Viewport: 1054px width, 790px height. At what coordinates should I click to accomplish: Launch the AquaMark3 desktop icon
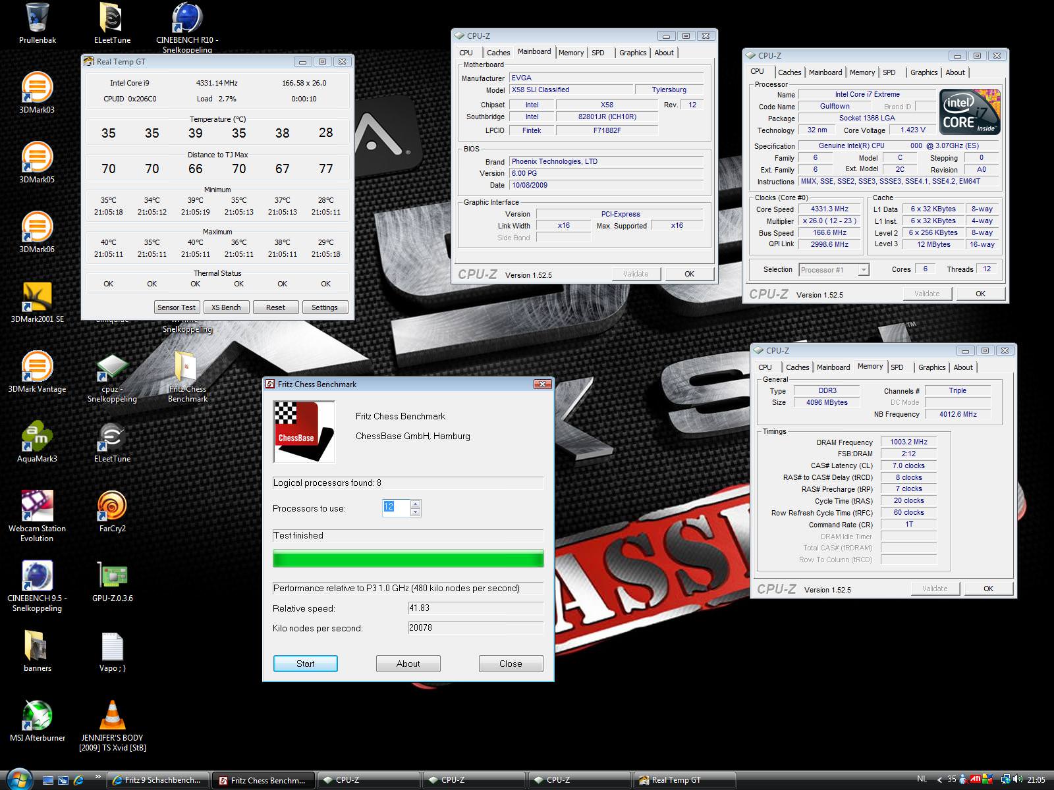[x=37, y=436]
